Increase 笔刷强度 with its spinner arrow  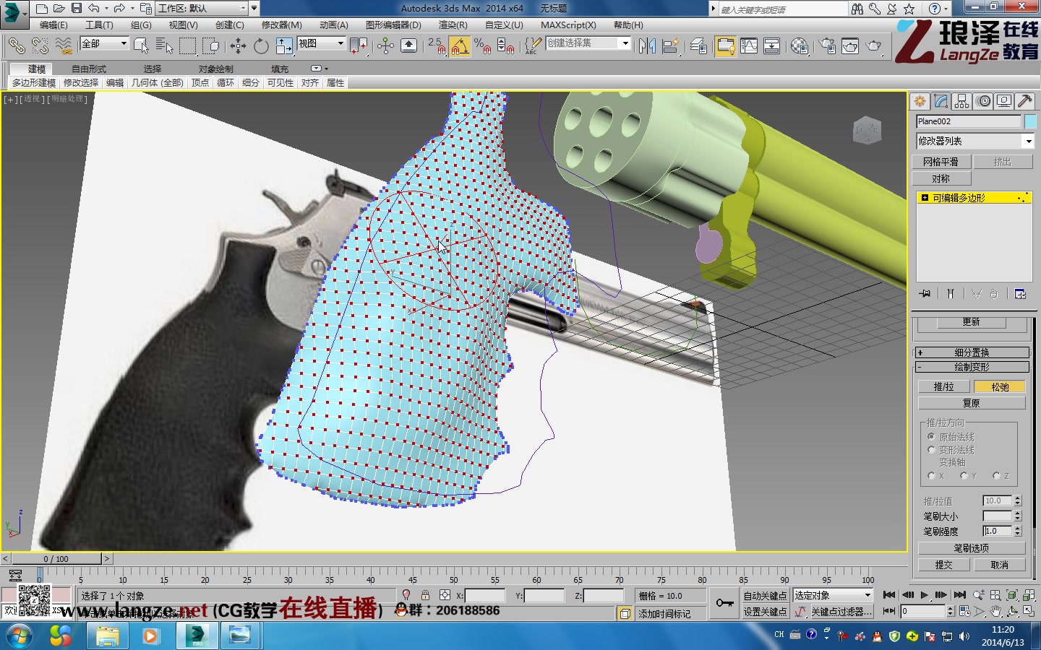(1019, 527)
